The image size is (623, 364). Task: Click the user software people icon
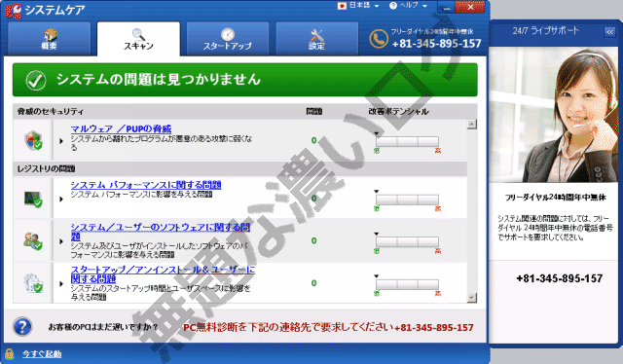[33, 240]
